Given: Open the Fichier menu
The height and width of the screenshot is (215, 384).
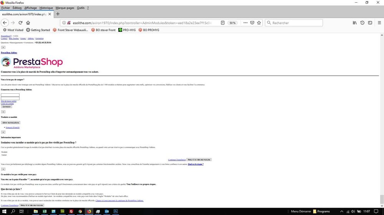Looking at the screenshot, I should point(6,8).
